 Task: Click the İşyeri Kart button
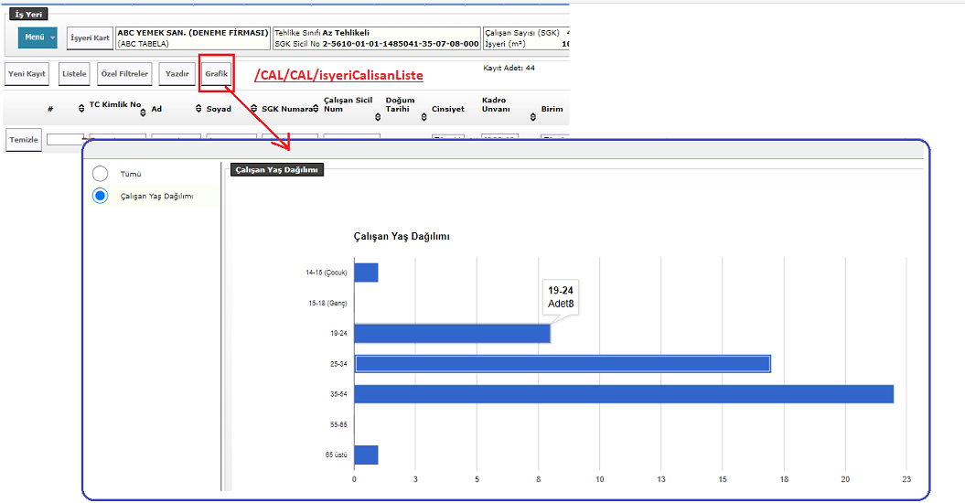pyautogui.click(x=90, y=38)
